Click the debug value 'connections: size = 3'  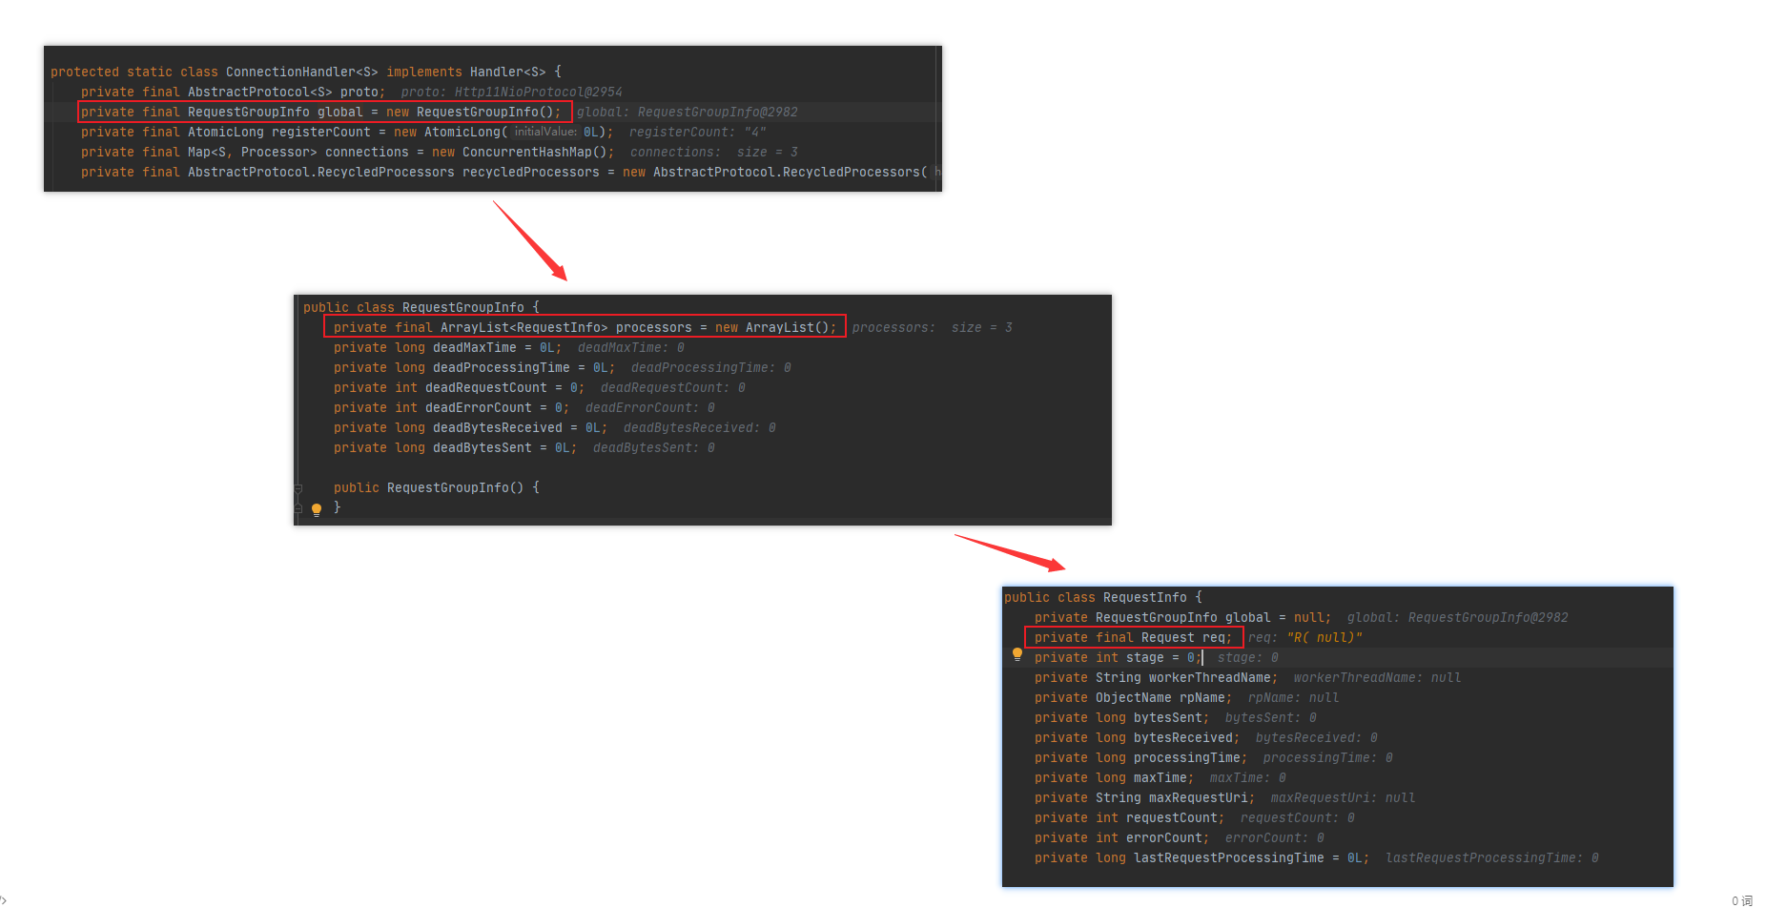(714, 152)
